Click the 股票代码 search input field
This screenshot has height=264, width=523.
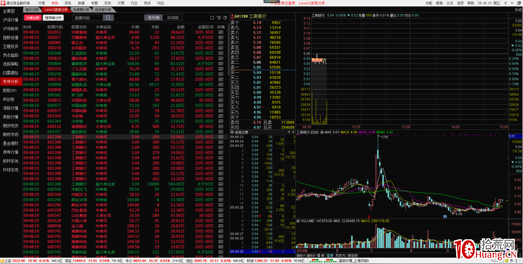(x=88, y=18)
